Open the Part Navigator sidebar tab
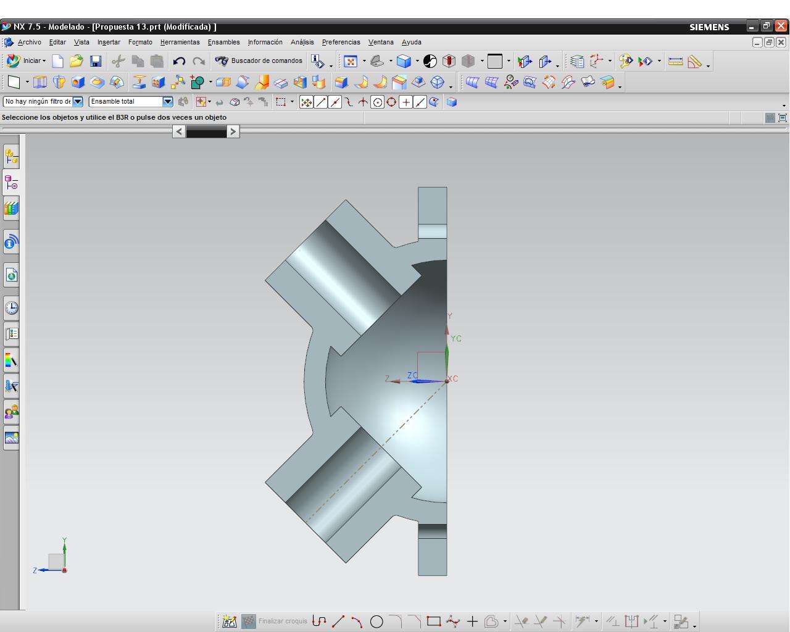 pos(11,183)
